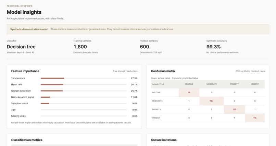Click the 600 holdout samples value
The image size is (276, 146).
(145, 47)
